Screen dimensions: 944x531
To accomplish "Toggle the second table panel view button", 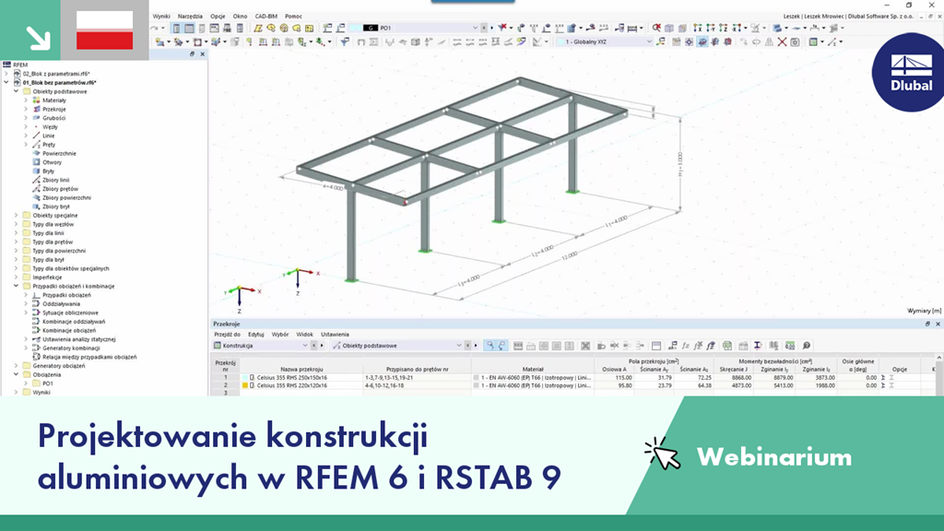I will coord(190,28).
